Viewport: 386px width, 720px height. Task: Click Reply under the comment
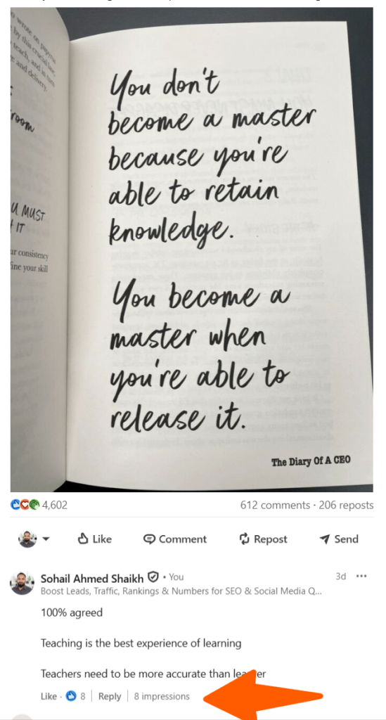pos(110,697)
